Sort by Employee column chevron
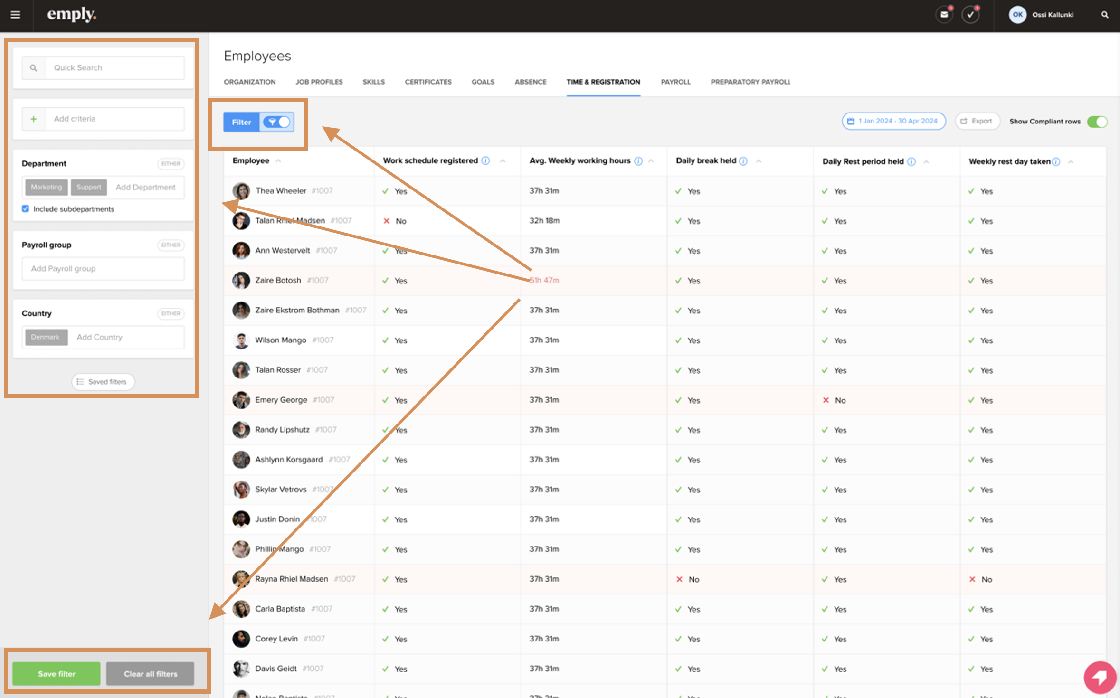The height and width of the screenshot is (698, 1120). pyautogui.click(x=278, y=161)
